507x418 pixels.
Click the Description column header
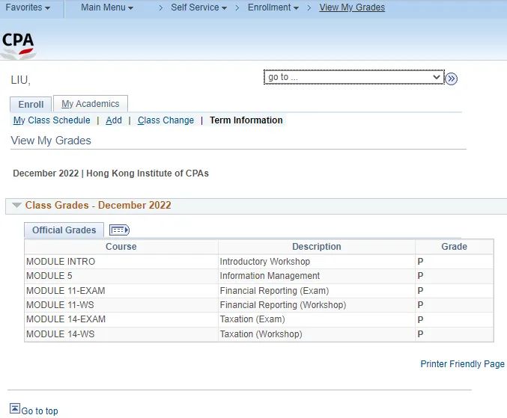[317, 247]
